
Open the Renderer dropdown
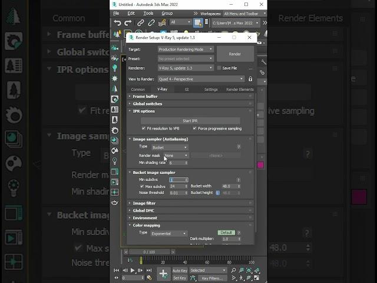(x=186, y=68)
